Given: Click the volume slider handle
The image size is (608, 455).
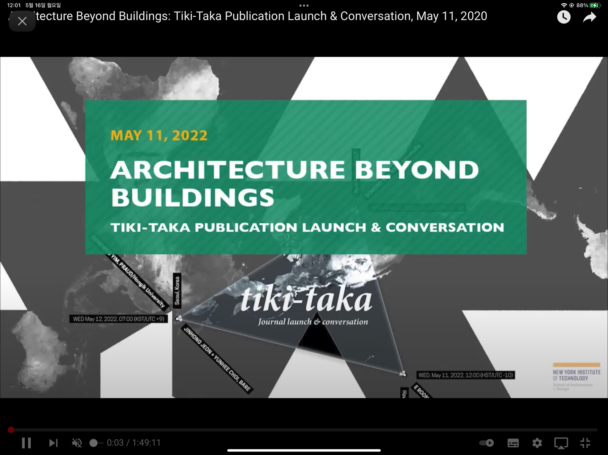Looking at the screenshot, I should [94, 443].
